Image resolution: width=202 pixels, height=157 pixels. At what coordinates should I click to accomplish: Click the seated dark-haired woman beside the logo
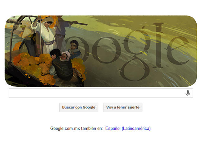[74, 50]
